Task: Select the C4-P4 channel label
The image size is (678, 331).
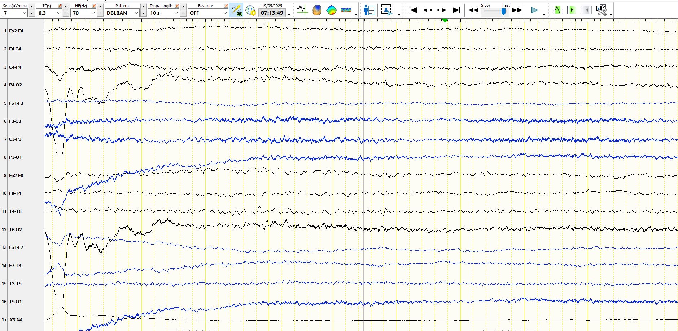Action: [x=15, y=67]
